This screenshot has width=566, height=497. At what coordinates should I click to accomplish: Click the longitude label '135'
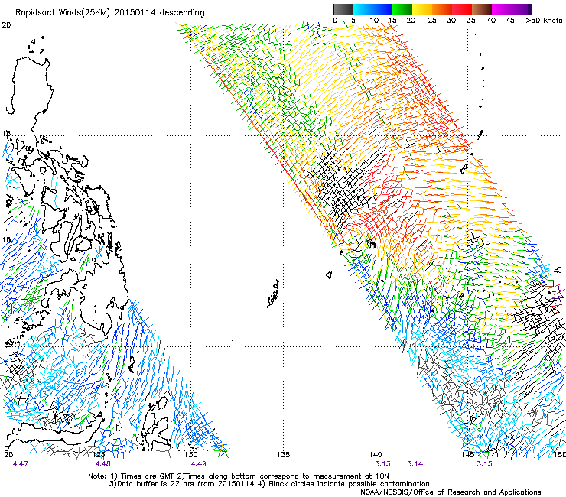pyautogui.click(x=283, y=454)
